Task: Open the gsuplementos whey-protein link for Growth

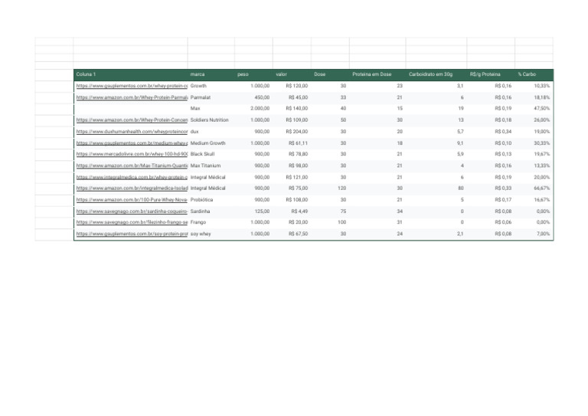Action: click(x=132, y=86)
